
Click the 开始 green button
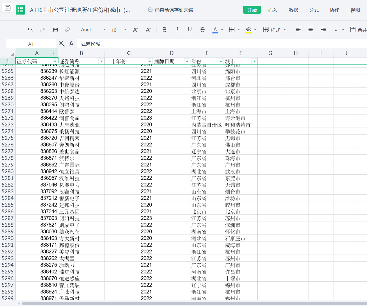pyautogui.click(x=252, y=10)
